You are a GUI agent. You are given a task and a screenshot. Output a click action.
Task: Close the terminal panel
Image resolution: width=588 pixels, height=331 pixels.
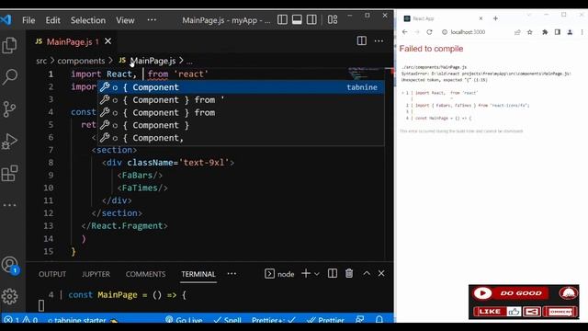(x=381, y=274)
